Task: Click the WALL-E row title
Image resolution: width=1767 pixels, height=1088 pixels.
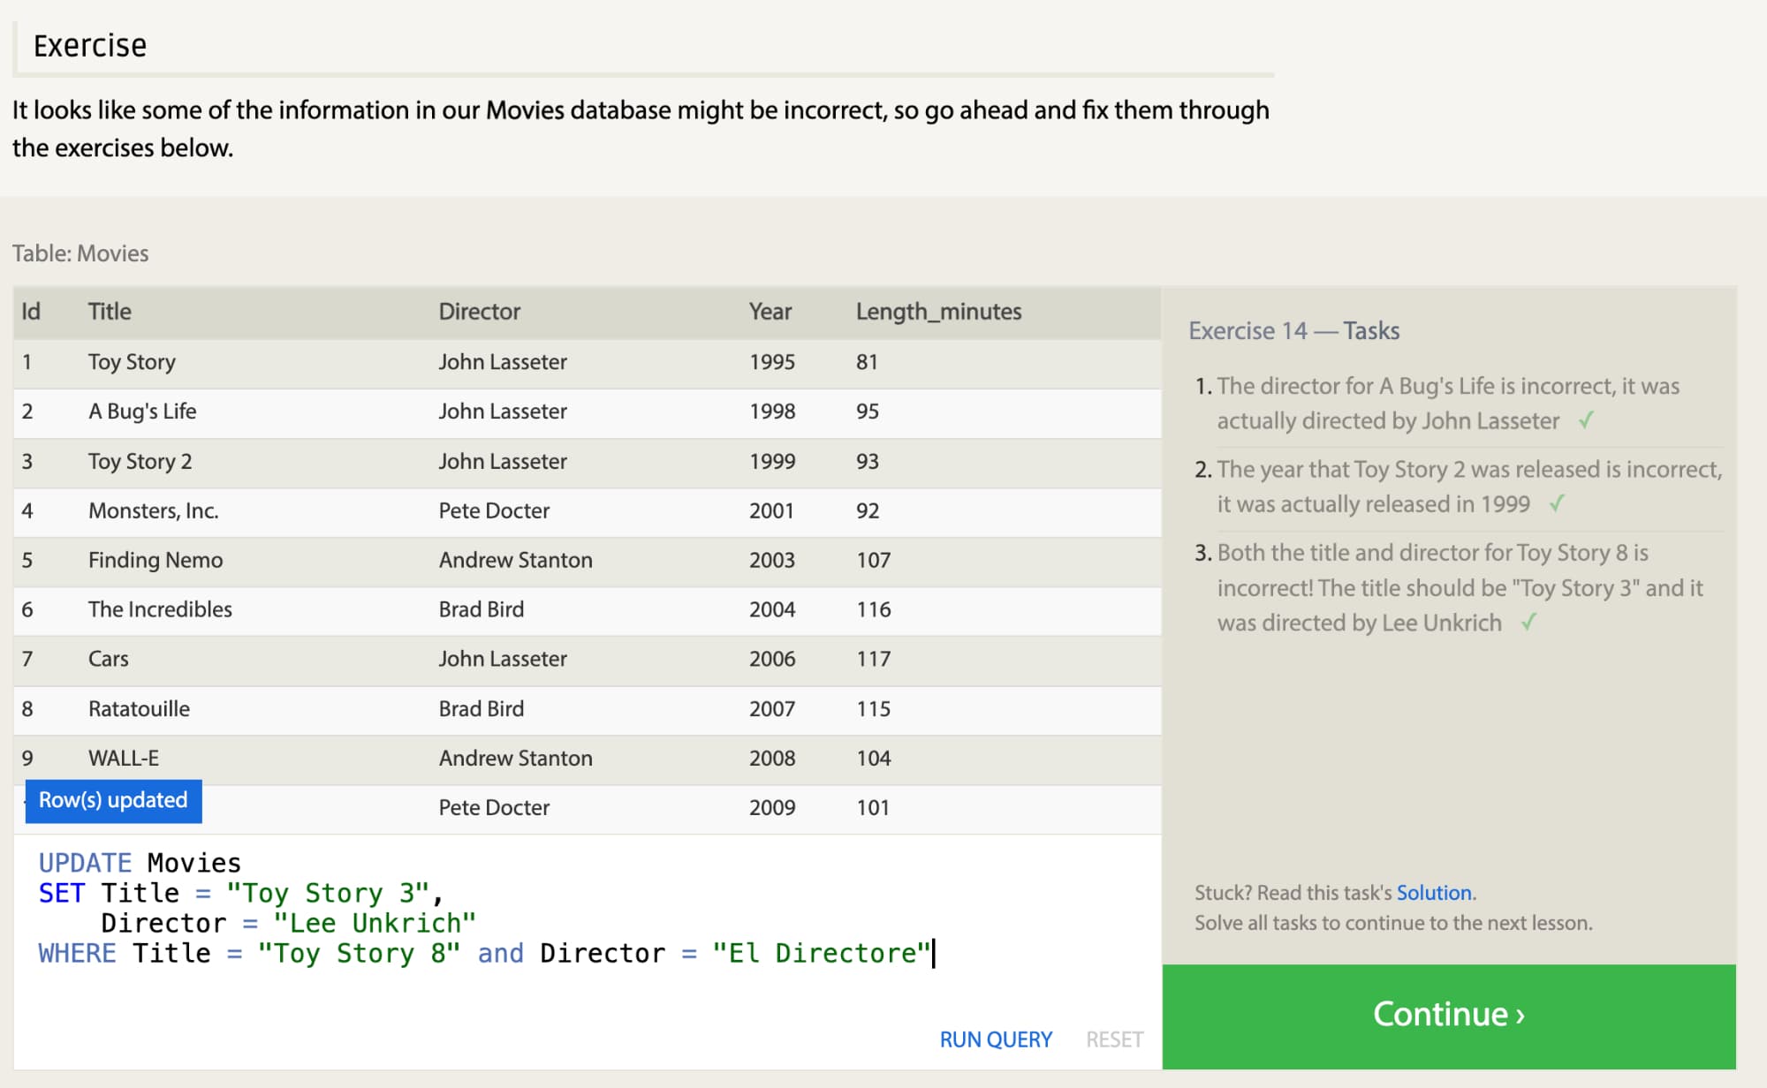Action: pos(124,758)
